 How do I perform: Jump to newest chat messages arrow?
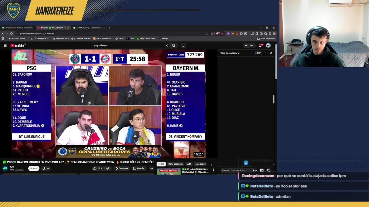click(x=246, y=163)
